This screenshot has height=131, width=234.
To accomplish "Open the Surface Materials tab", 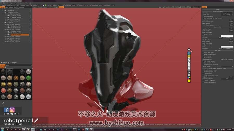I will click(x=19, y=7).
